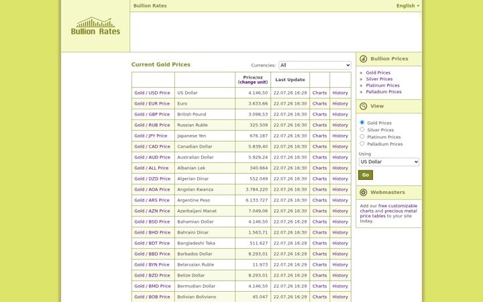483x302 pixels.
Task: Click the Last Update column header
Action: tap(290, 80)
